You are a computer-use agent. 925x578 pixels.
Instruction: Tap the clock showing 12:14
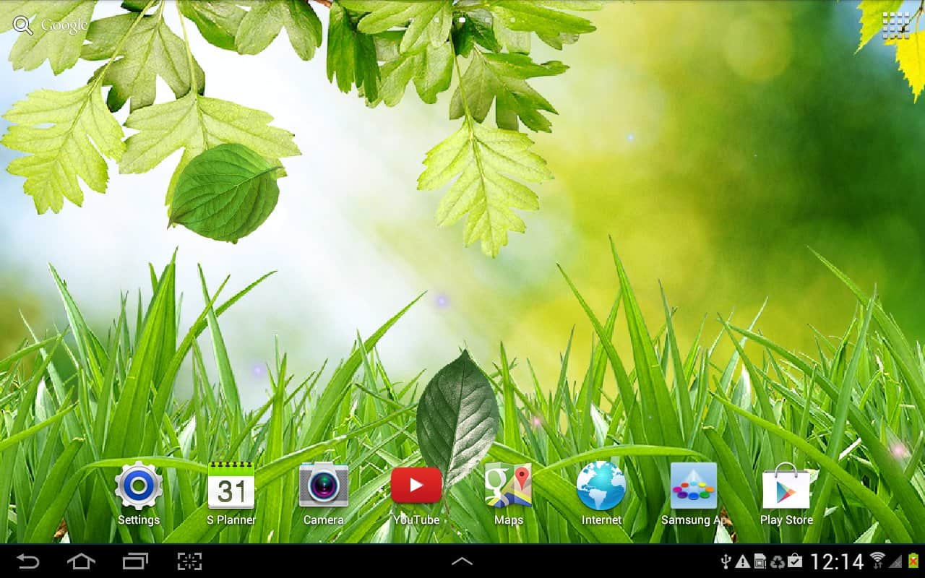click(x=837, y=561)
